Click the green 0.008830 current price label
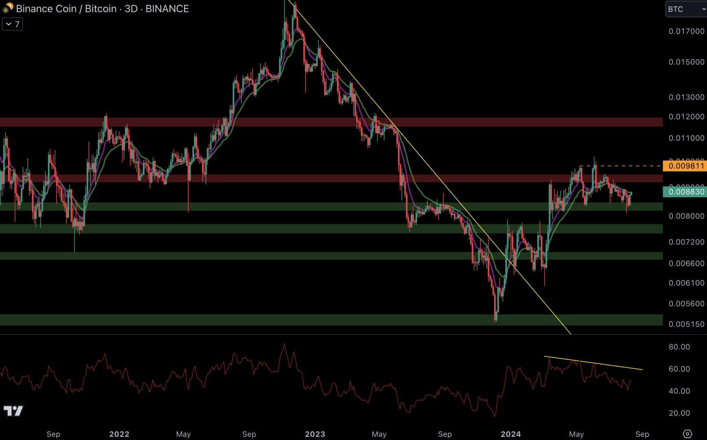The image size is (707, 440). (x=686, y=191)
